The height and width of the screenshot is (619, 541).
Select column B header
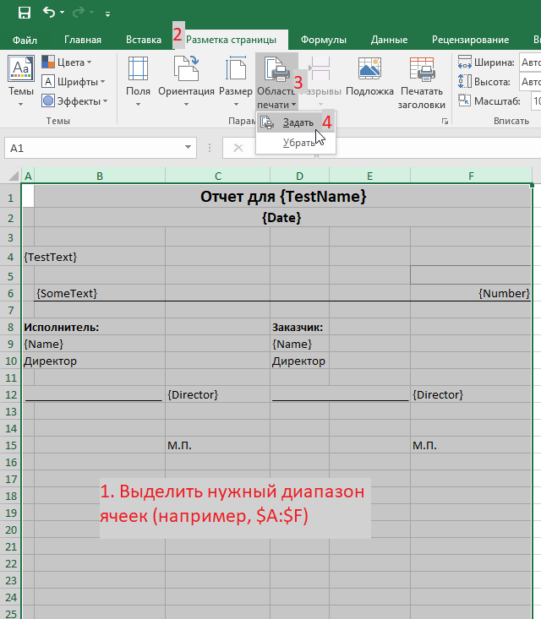pos(100,176)
